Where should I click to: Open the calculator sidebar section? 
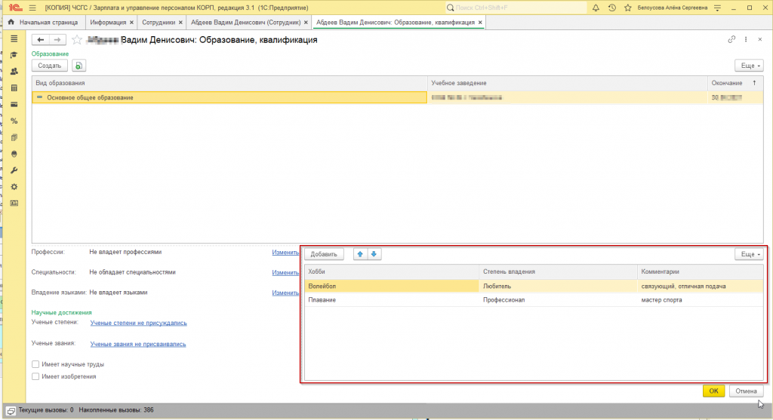click(14, 87)
